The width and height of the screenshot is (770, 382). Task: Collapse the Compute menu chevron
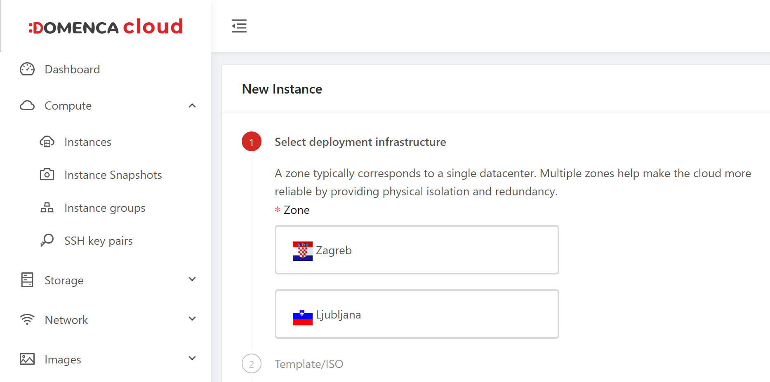(x=192, y=106)
